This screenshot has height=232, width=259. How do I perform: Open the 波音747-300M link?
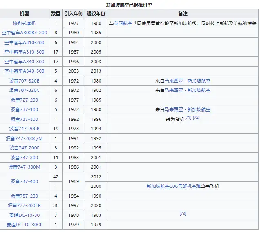(24, 167)
